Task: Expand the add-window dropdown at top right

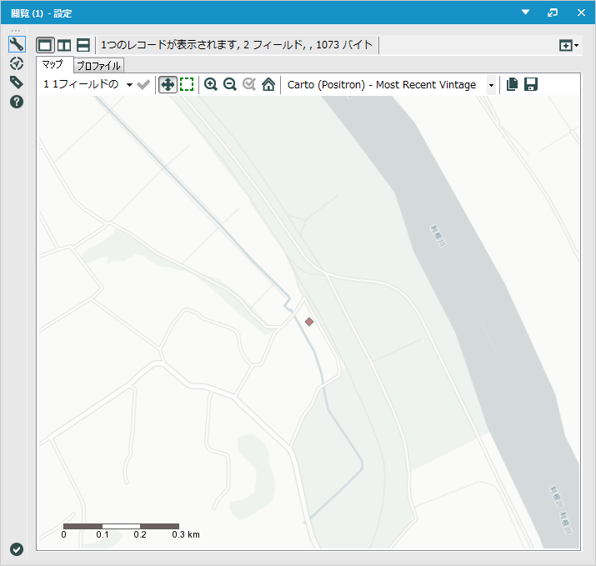Action: [569, 46]
